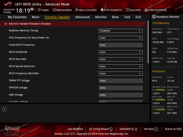Click VPPDDR Voltage input field
The image size is (183, 137).
120,88
